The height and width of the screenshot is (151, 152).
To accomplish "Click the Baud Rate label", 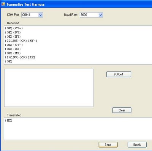I will pos(71,15).
